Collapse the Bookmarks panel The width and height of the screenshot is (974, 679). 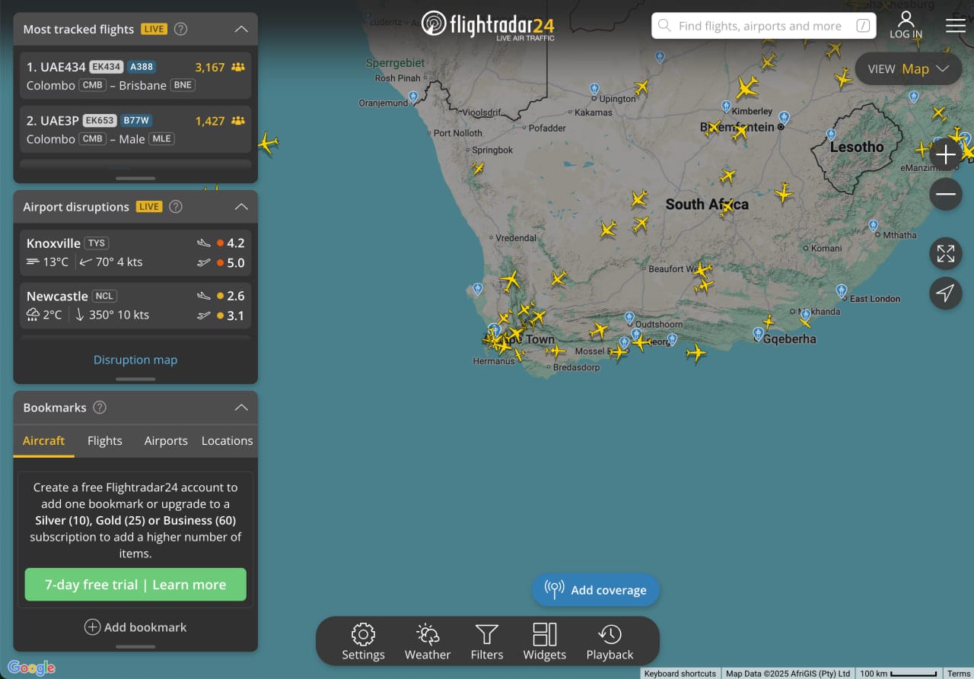241,408
